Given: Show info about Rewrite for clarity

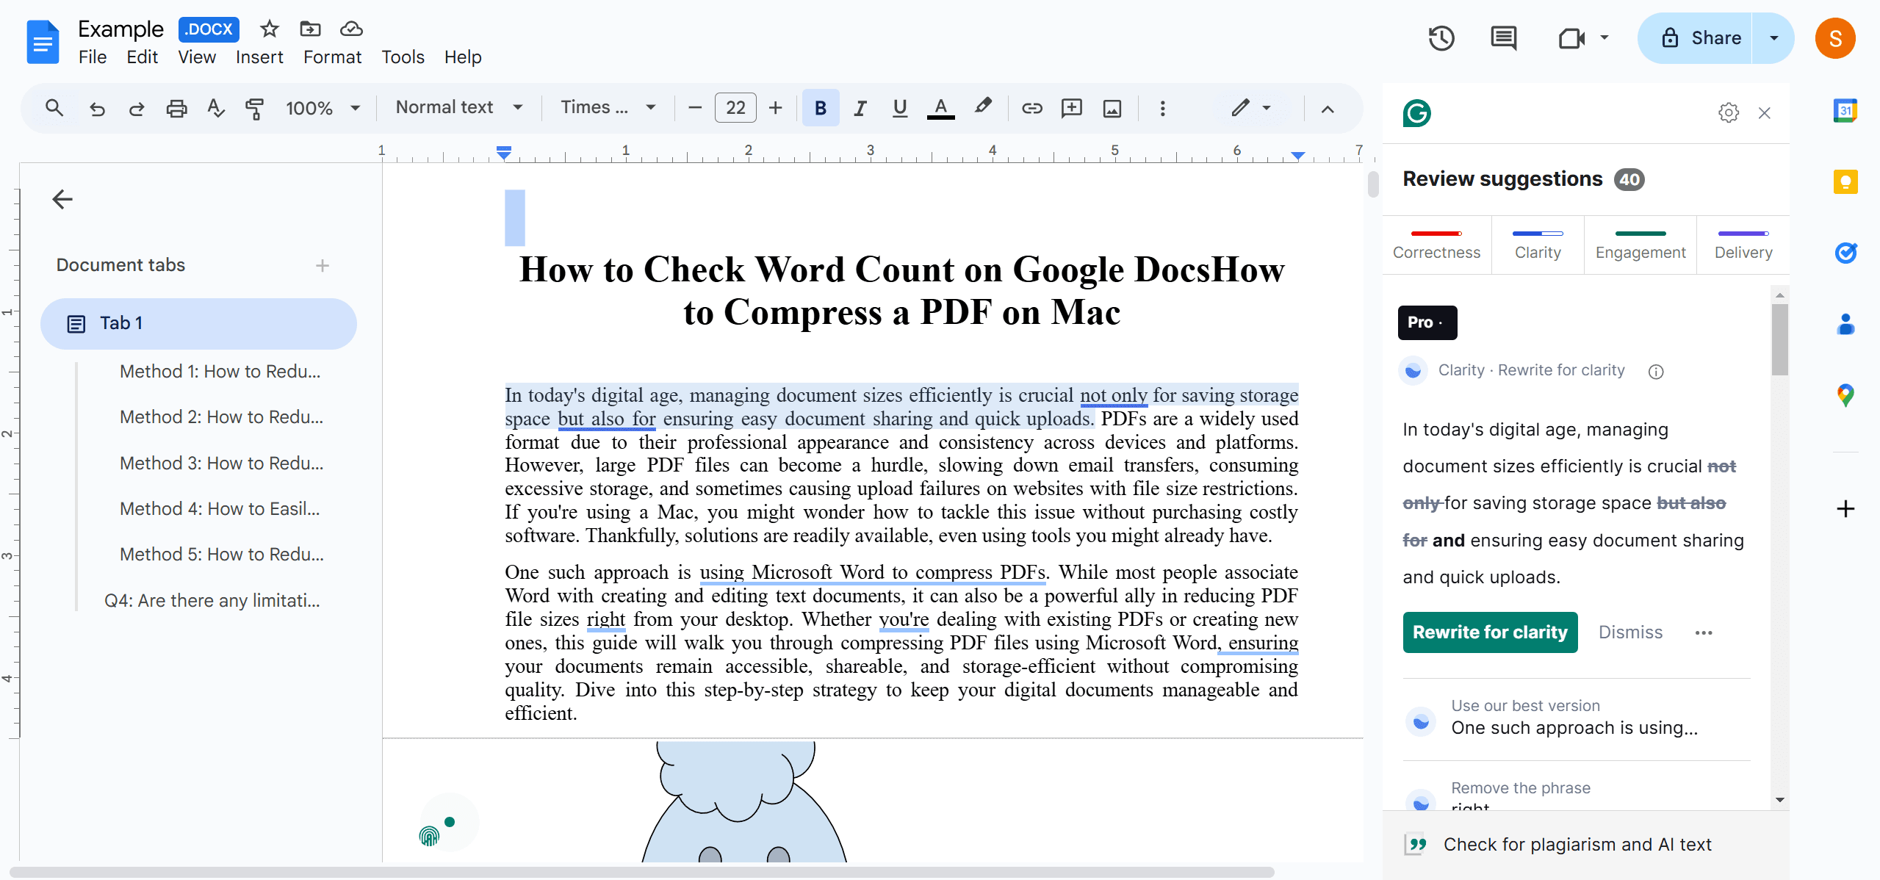Looking at the screenshot, I should (1655, 372).
